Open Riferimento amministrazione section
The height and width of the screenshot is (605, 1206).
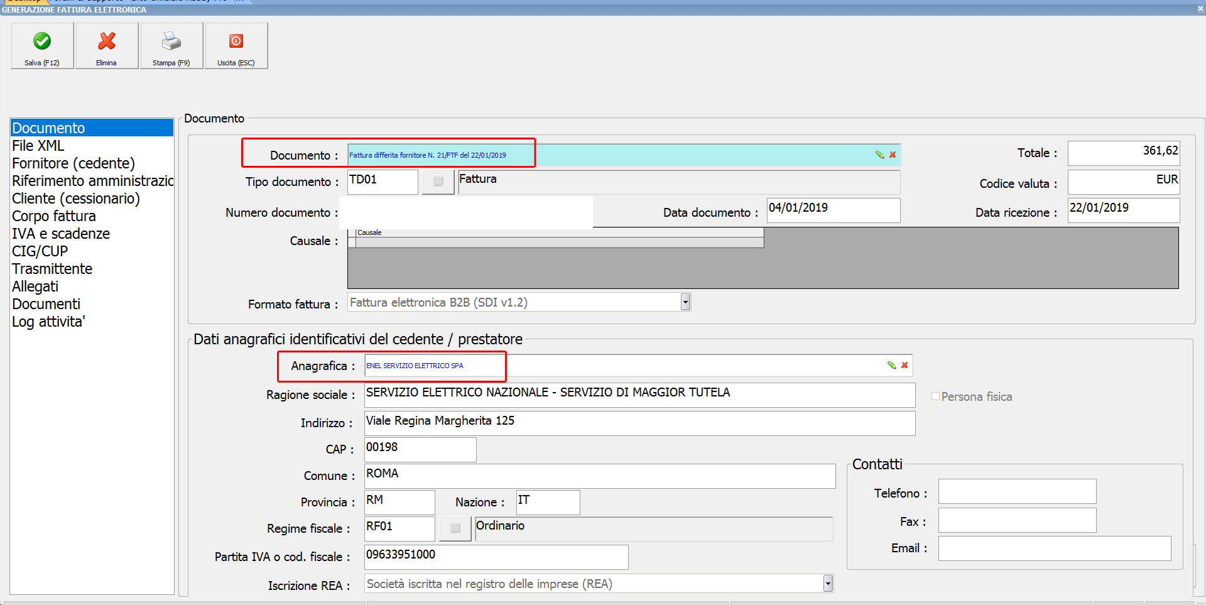(92, 181)
